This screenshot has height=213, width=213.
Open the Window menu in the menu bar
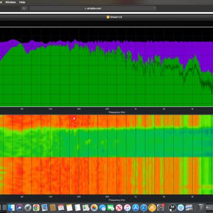pos(11,2)
